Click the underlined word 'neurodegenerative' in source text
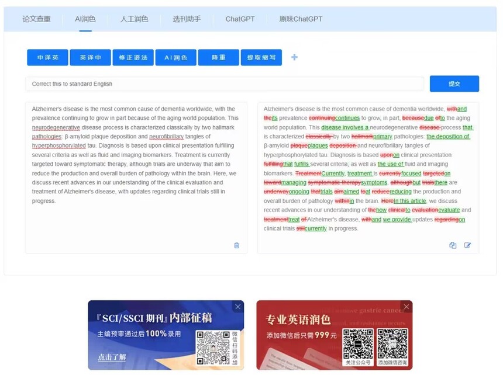The image size is (503, 375). coord(56,127)
